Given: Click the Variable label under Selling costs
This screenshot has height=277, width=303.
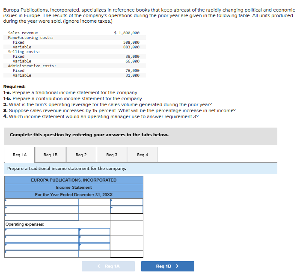Looking at the screenshot, I should point(22,61).
